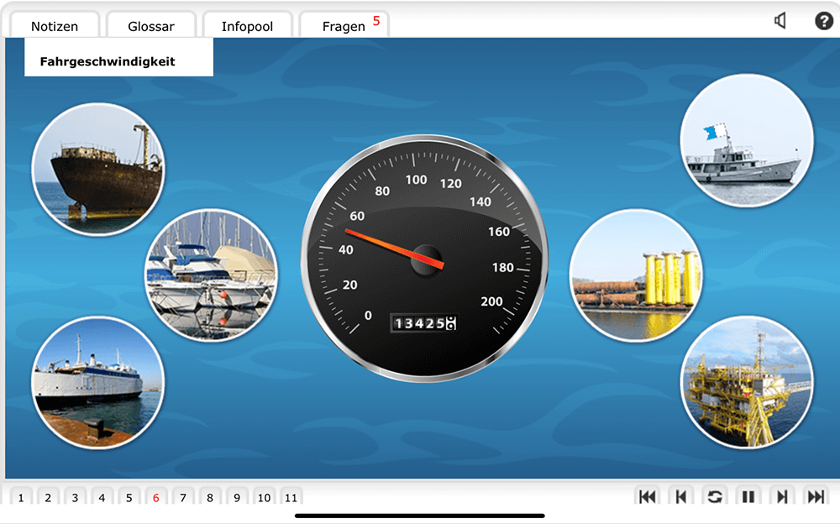Go to page 1
Image resolution: width=840 pixels, height=524 pixels.
tap(21, 498)
